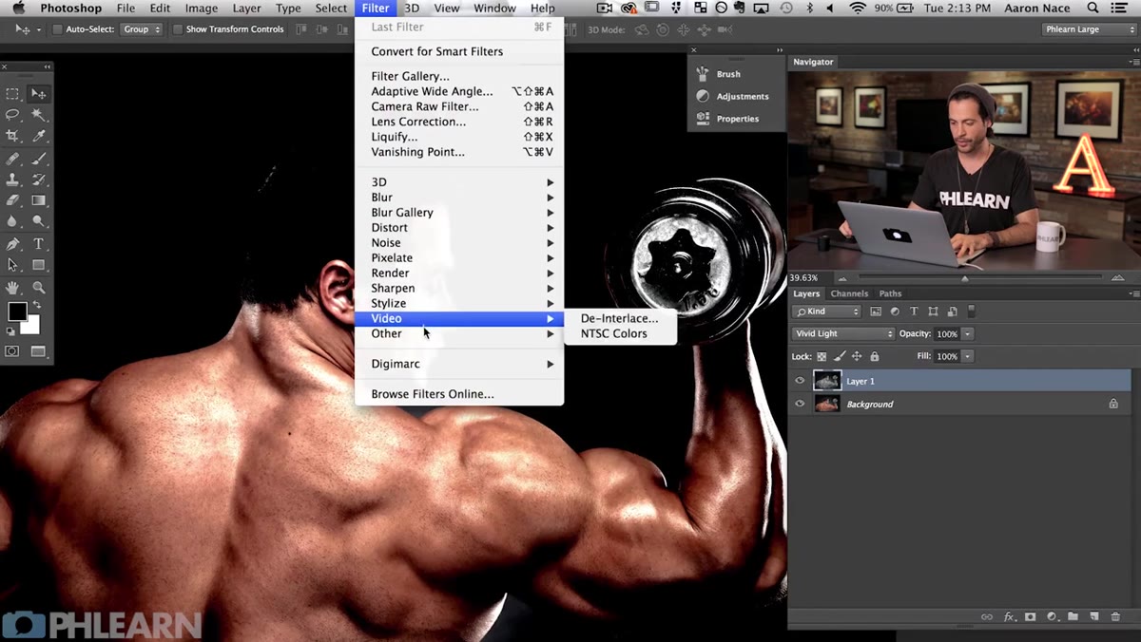
Task: Hide the Background layer eye
Action: pos(800,404)
